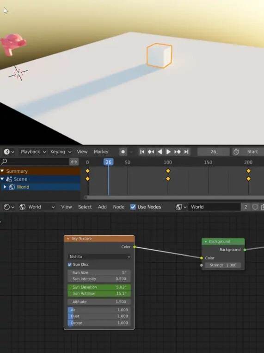Play the animation forward
This screenshot has height=353, width=264.
pos(168,152)
